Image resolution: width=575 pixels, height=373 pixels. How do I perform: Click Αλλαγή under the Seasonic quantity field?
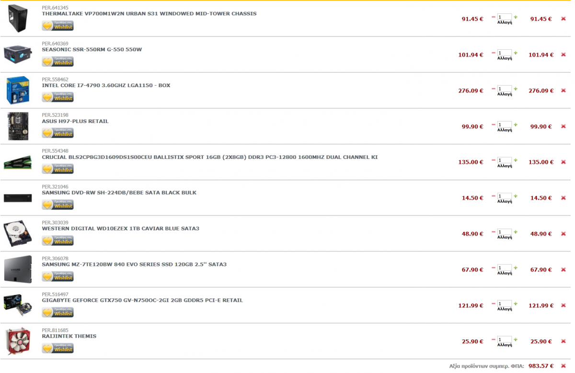click(x=505, y=58)
